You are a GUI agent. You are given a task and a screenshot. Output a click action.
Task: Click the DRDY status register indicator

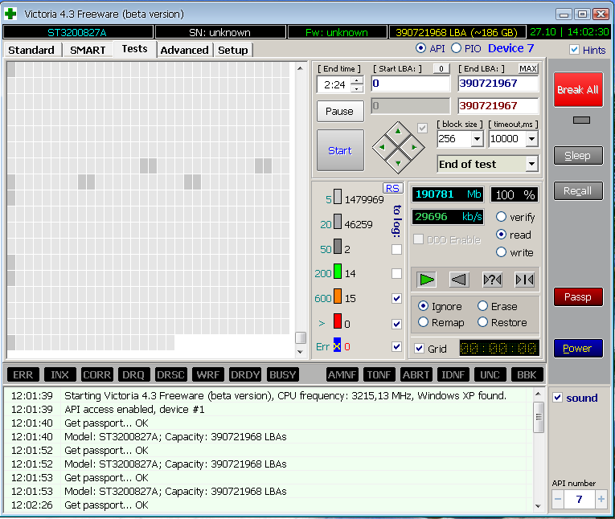click(x=245, y=374)
